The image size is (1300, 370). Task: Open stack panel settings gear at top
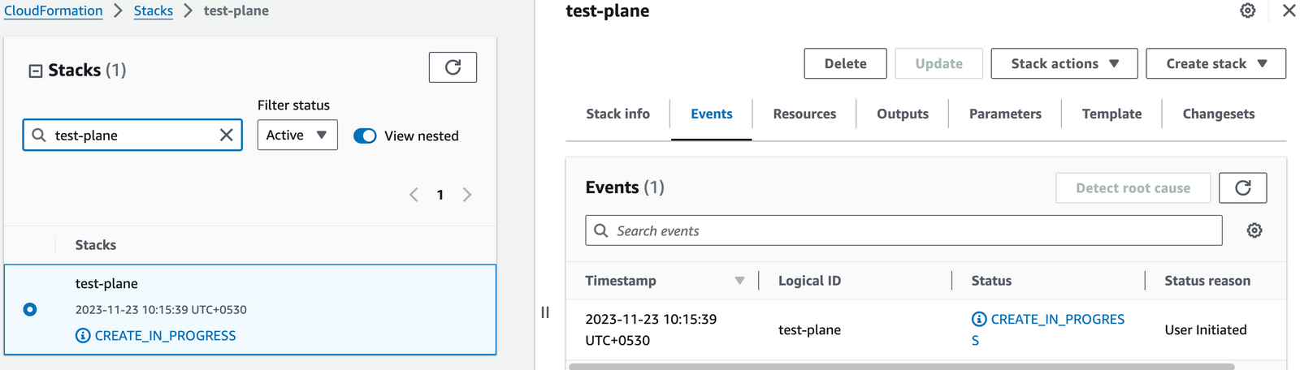pos(1248,11)
